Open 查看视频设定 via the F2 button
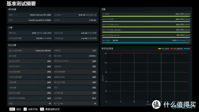The width and height of the screenshot is (199, 112). click(50, 109)
